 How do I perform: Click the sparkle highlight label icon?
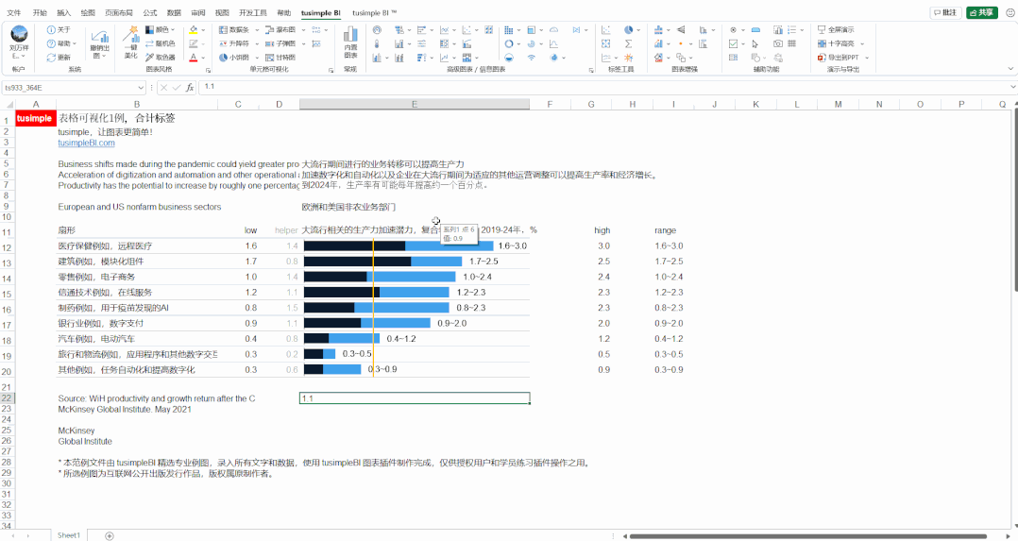tap(629, 58)
